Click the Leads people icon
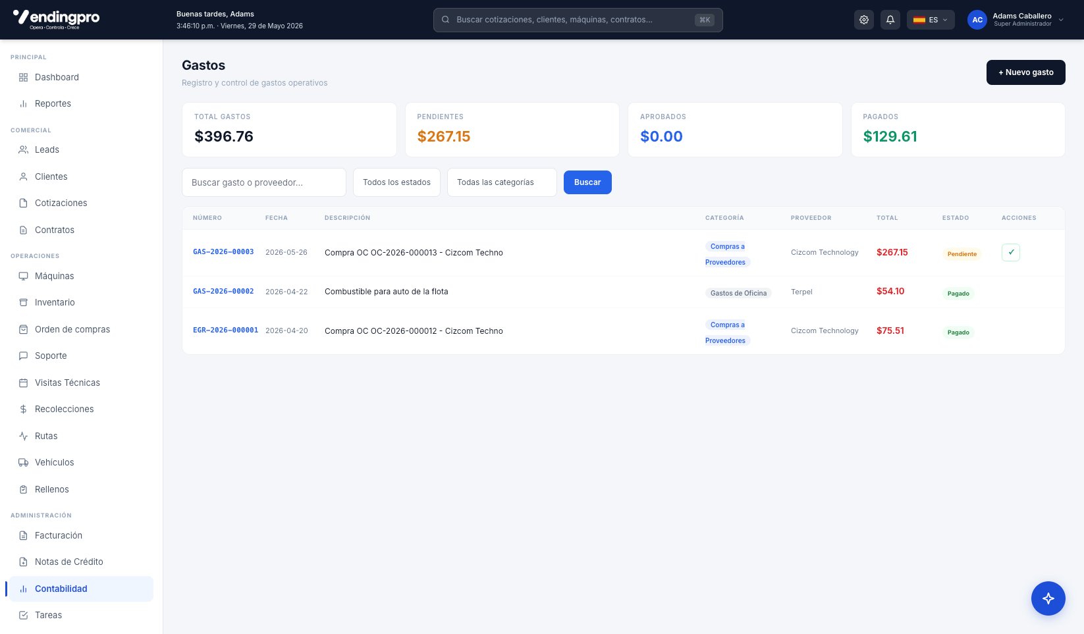 click(x=24, y=149)
